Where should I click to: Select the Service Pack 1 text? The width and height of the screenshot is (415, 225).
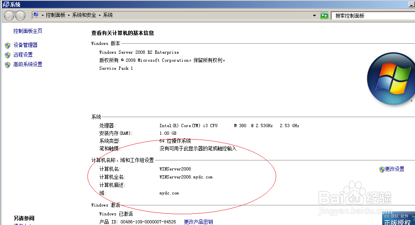click(x=116, y=68)
